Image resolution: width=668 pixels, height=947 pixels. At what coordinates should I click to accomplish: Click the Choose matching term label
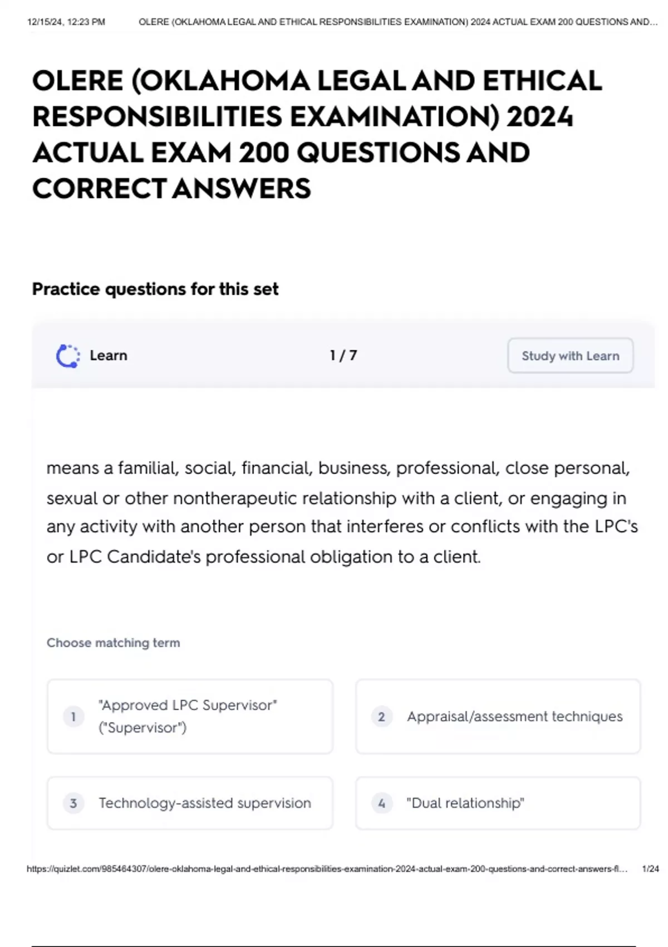pyautogui.click(x=114, y=643)
